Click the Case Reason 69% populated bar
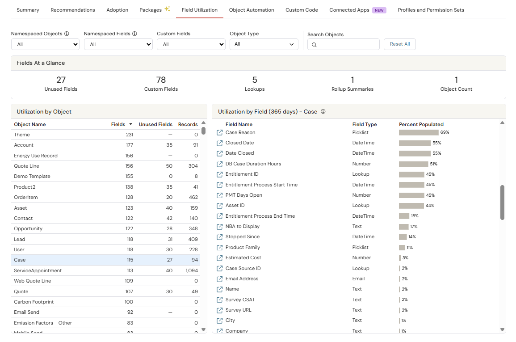 (x=419, y=133)
